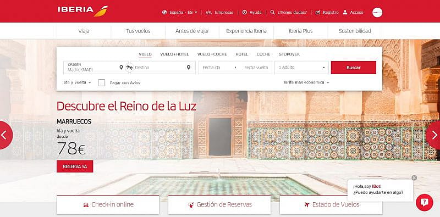The width and height of the screenshot is (440, 217).
Task: Open the Sostenibilidad menu
Action: click(x=355, y=31)
